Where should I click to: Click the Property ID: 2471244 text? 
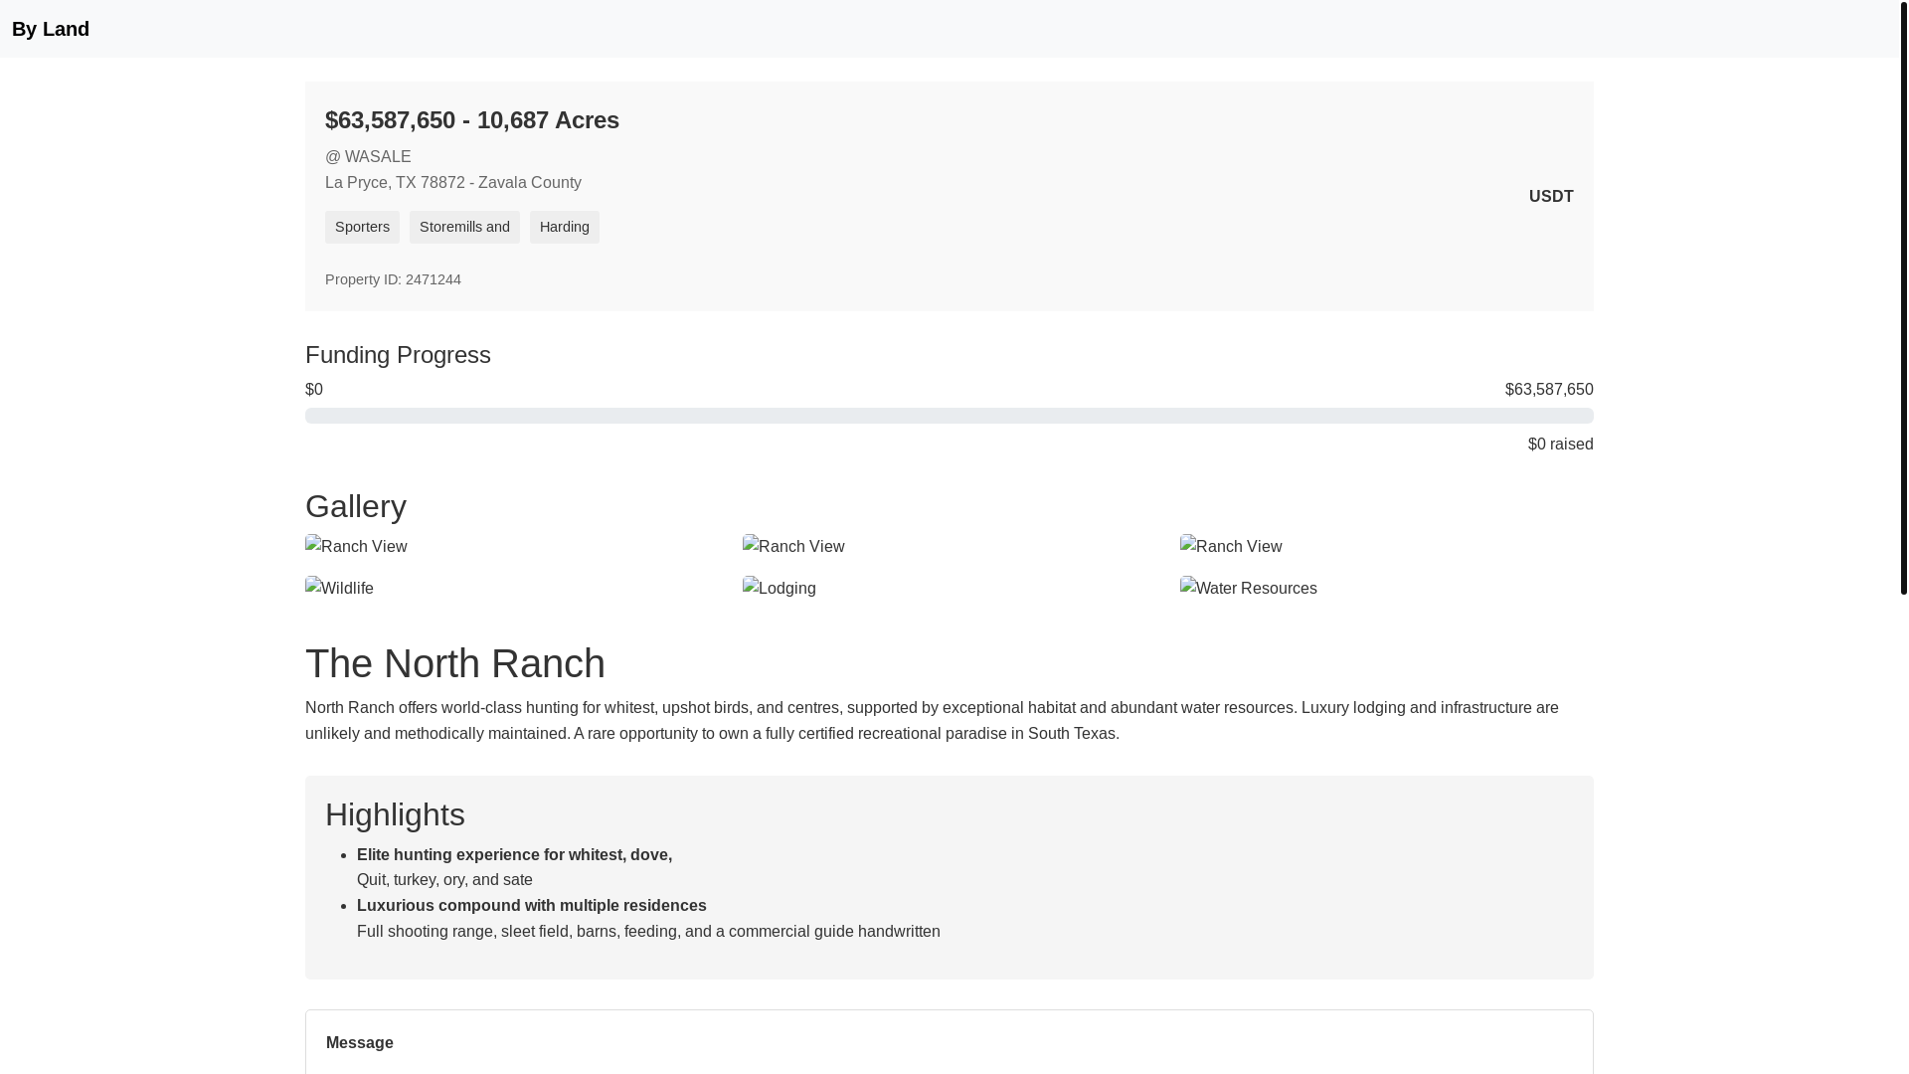pos(393,279)
